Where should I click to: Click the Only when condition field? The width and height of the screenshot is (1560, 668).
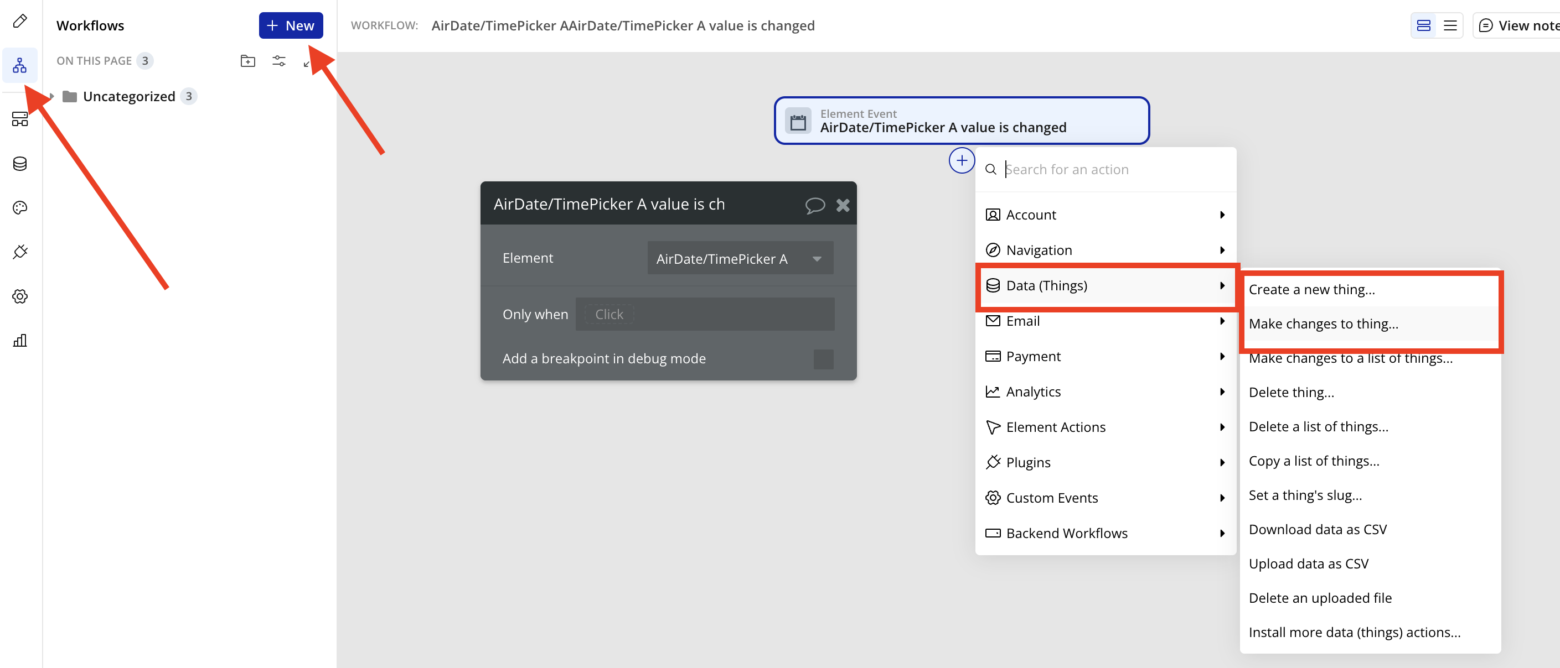pos(705,315)
